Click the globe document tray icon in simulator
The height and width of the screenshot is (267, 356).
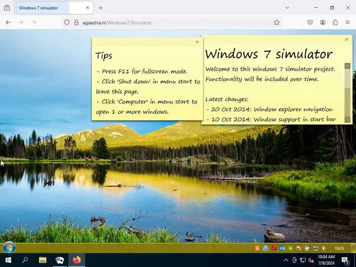tap(265, 248)
